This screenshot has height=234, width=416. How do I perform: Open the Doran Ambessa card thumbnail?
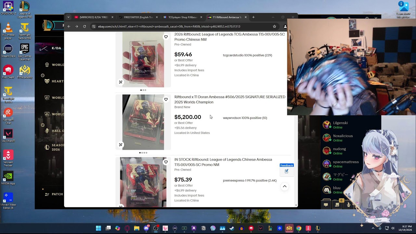click(143, 122)
